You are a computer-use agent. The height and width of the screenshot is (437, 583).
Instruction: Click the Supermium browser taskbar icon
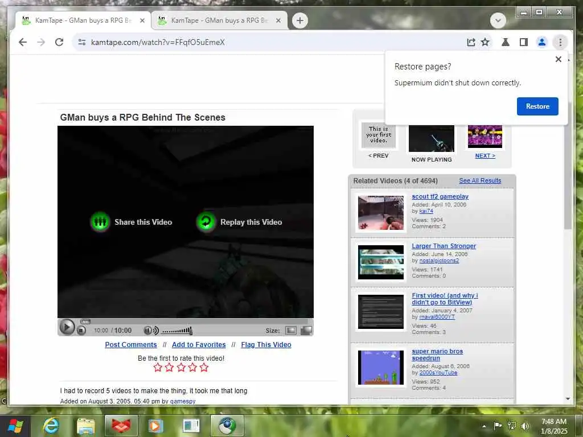pyautogui.click(x=227, y=426)
